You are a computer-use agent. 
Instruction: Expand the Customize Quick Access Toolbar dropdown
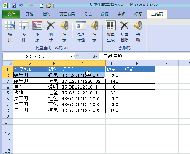coord(56,5)
